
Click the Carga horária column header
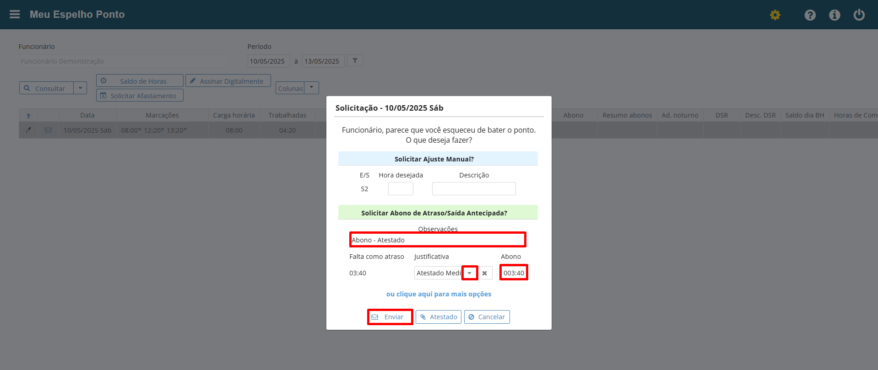coord(234,115)
